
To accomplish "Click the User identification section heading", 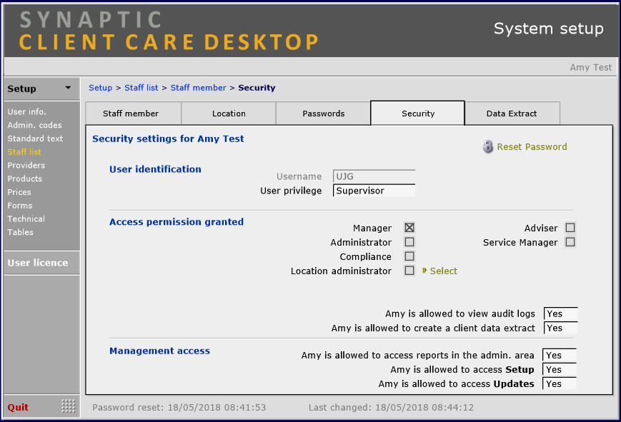I will coord(155,169).
